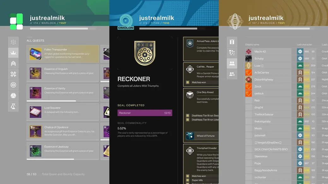Toggle the Super kills checkbox

coord(188,180)
